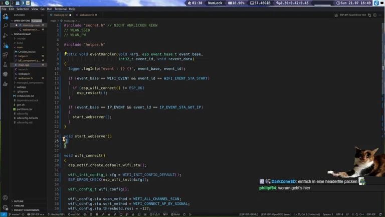
Task: Open the Edit menu
Action: pos(12,9)
